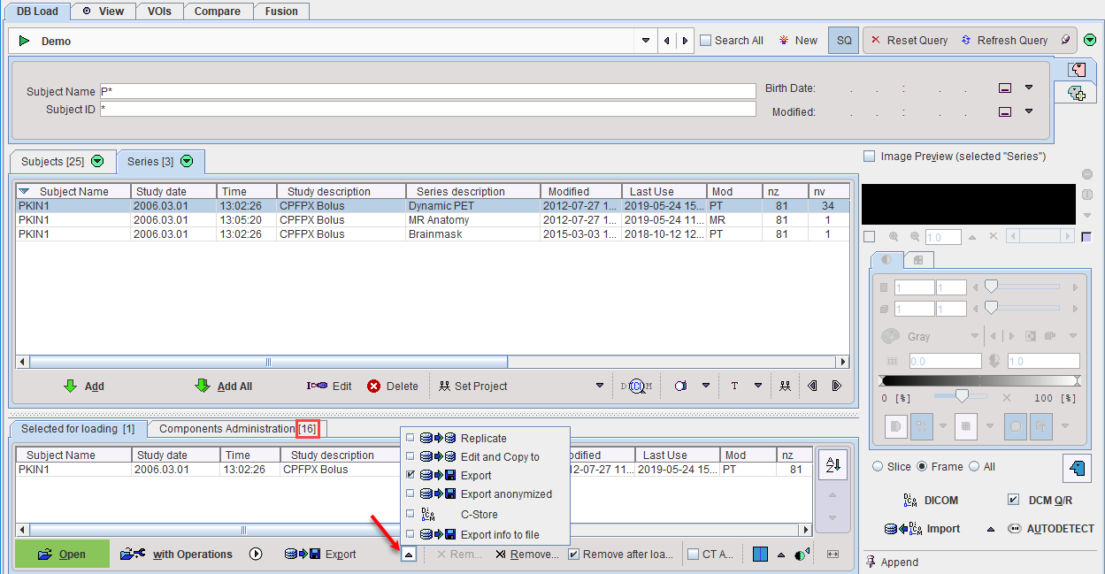Viewport: 1105px width, 574px height.
Task: Click the blue layout square icon
Action: [760, 555]
